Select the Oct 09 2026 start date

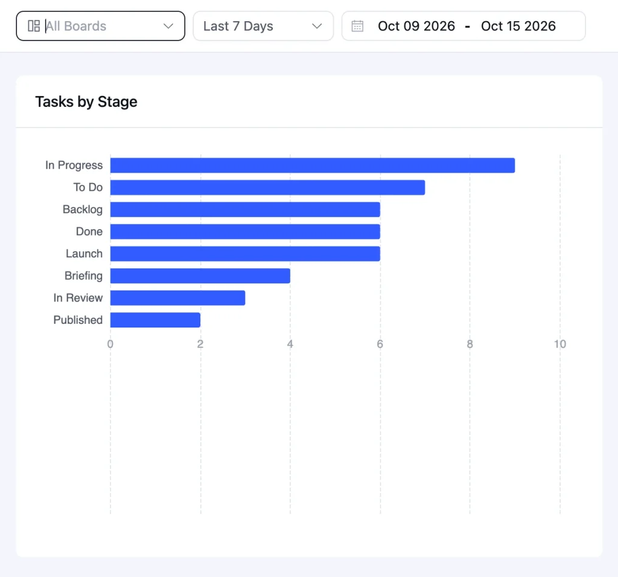tap(416, 26)
